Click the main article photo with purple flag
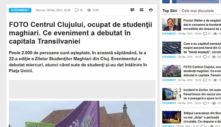Viewport: 221px width, 127px height. click(x=82, y=114)
